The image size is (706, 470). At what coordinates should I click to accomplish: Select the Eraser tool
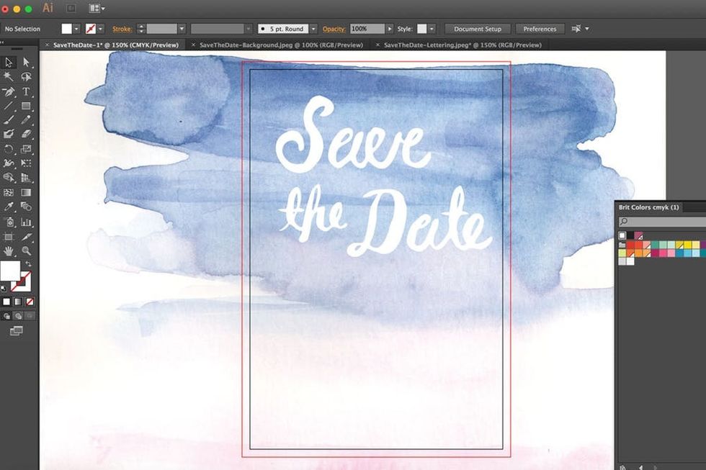[x=26, y=134]
